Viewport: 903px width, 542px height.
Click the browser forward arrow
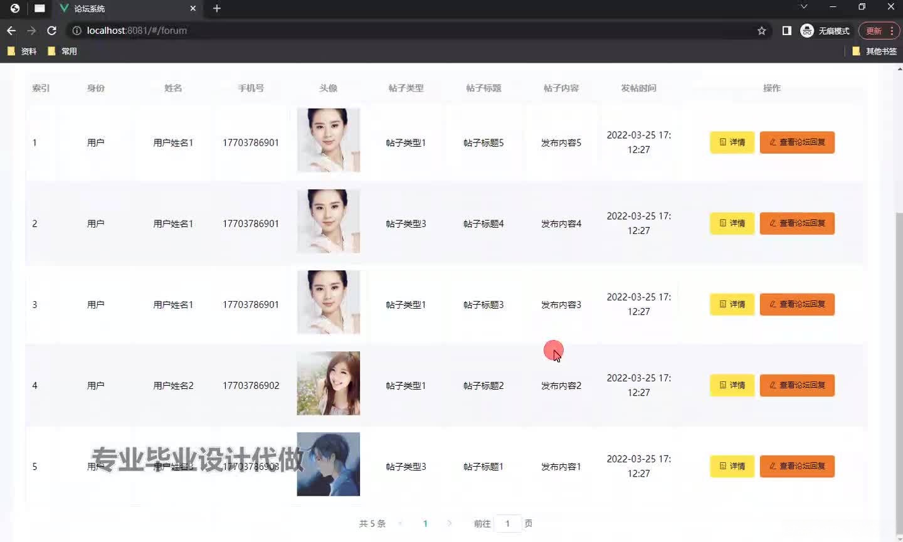pos(31,30)
